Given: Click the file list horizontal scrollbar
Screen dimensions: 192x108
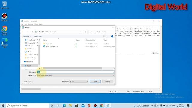Looking at the screenshot, I should tap(72, 68).
